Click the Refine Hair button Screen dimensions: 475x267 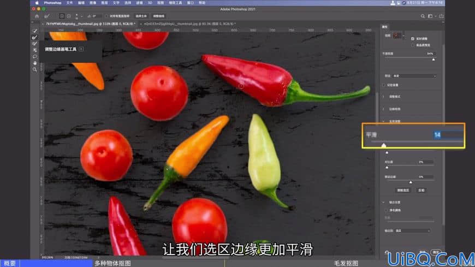158,16
